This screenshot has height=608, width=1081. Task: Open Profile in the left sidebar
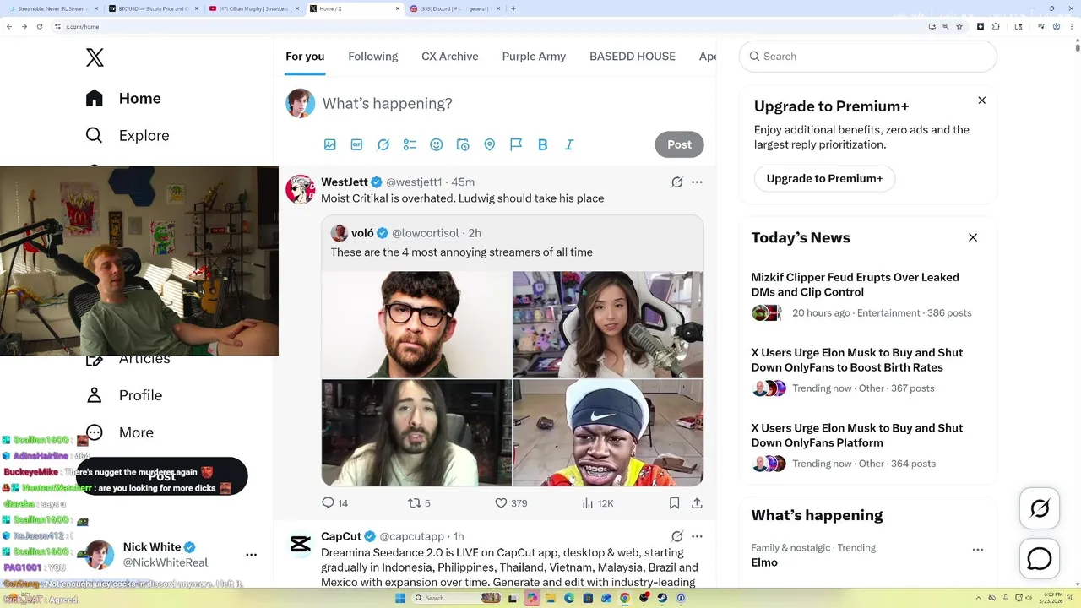[x=124, y=395]
